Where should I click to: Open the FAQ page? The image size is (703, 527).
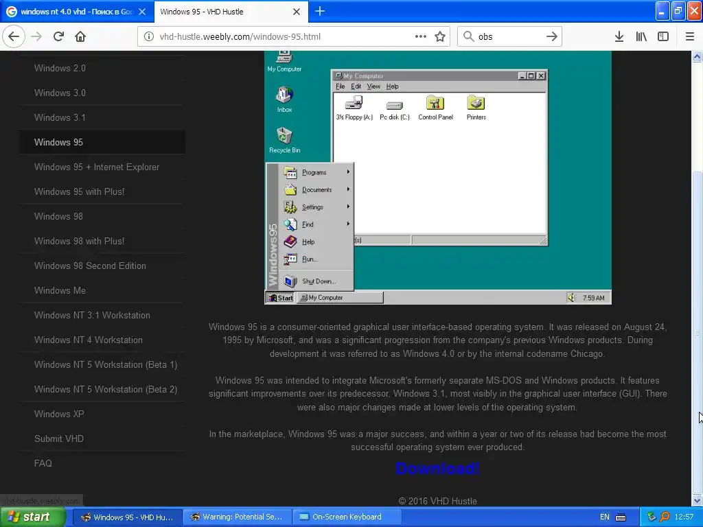pos(43,463)
